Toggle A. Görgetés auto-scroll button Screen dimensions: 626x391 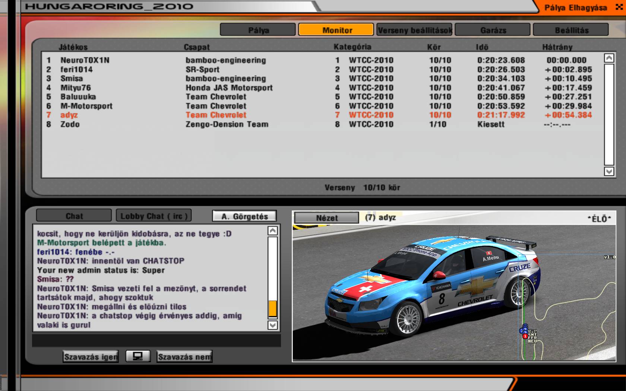(x=244, y=216)
